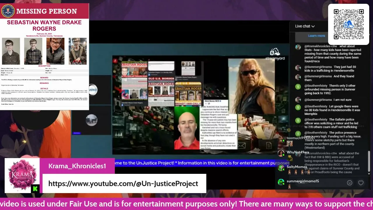
Task: Click the live chat scrollbar thumb
Action: pyautogui.click(x=369, y=161)
